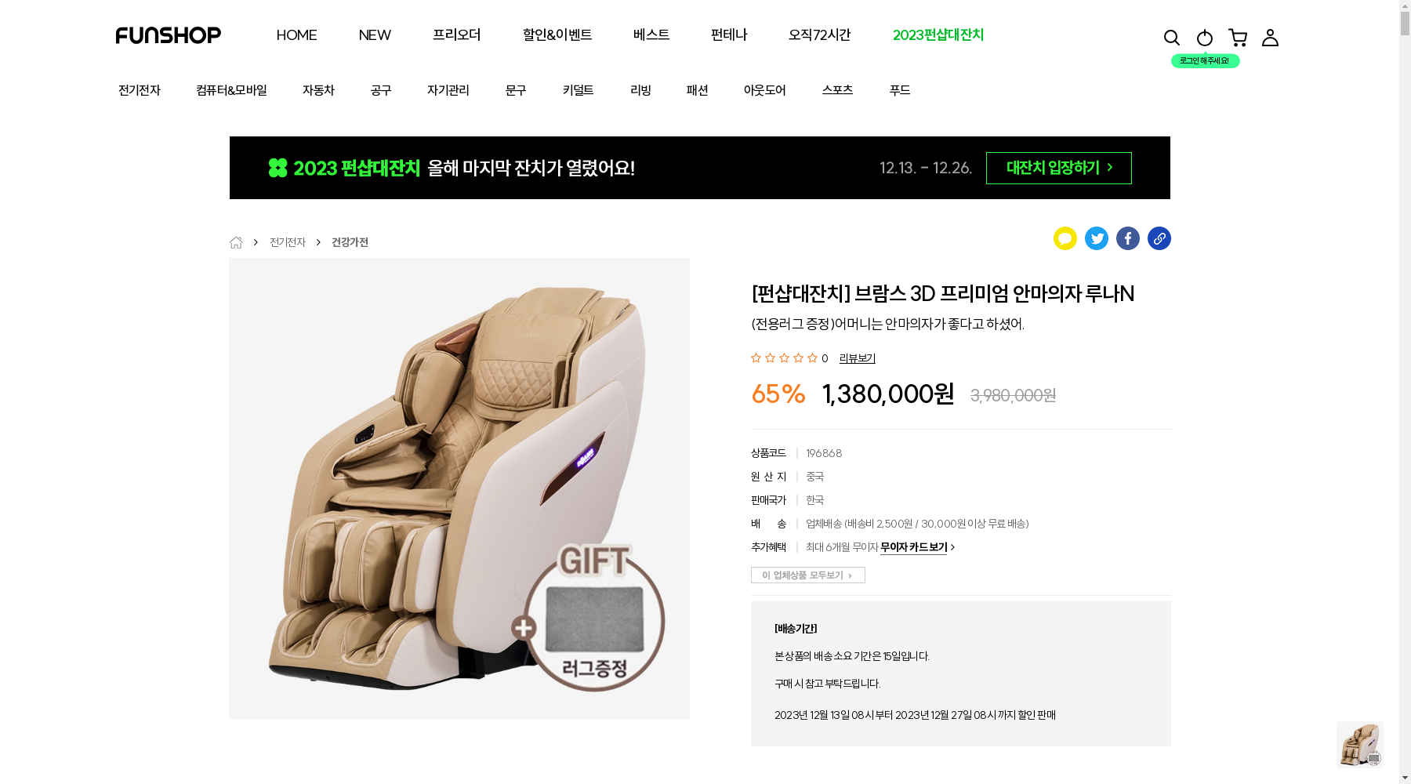
Task: Click 리뷰보기 review link
Action: (858, 358)
